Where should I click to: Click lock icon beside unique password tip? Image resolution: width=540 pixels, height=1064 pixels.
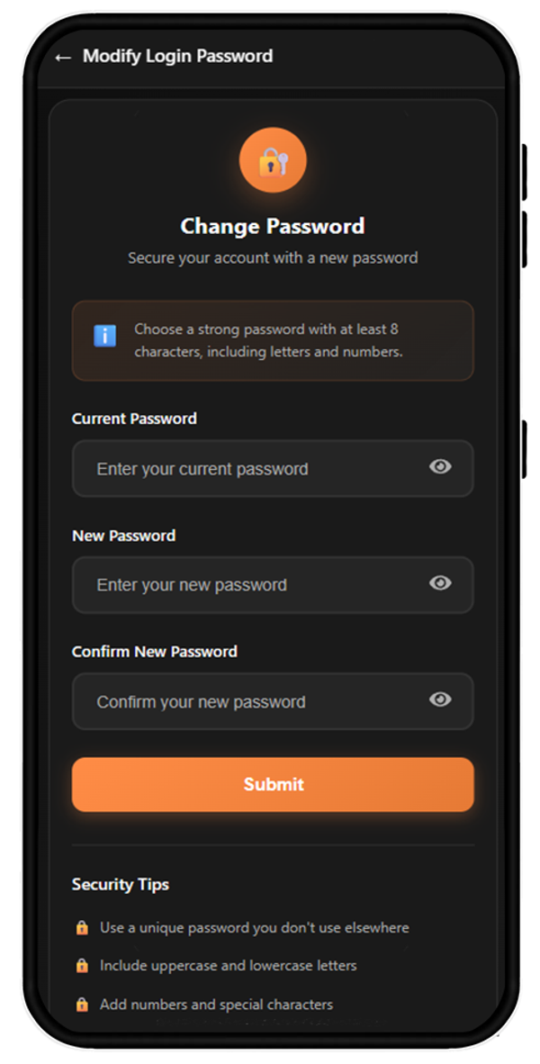click(82, 927)
